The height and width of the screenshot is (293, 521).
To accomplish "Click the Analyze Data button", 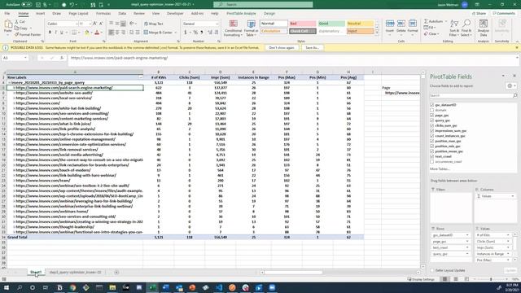I will tap(484, 28).
